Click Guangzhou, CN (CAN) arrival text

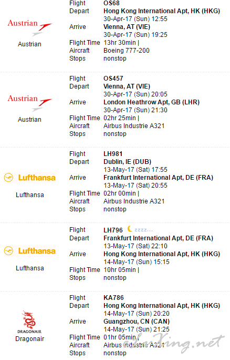pyautogui.click(x=137, y=322)
